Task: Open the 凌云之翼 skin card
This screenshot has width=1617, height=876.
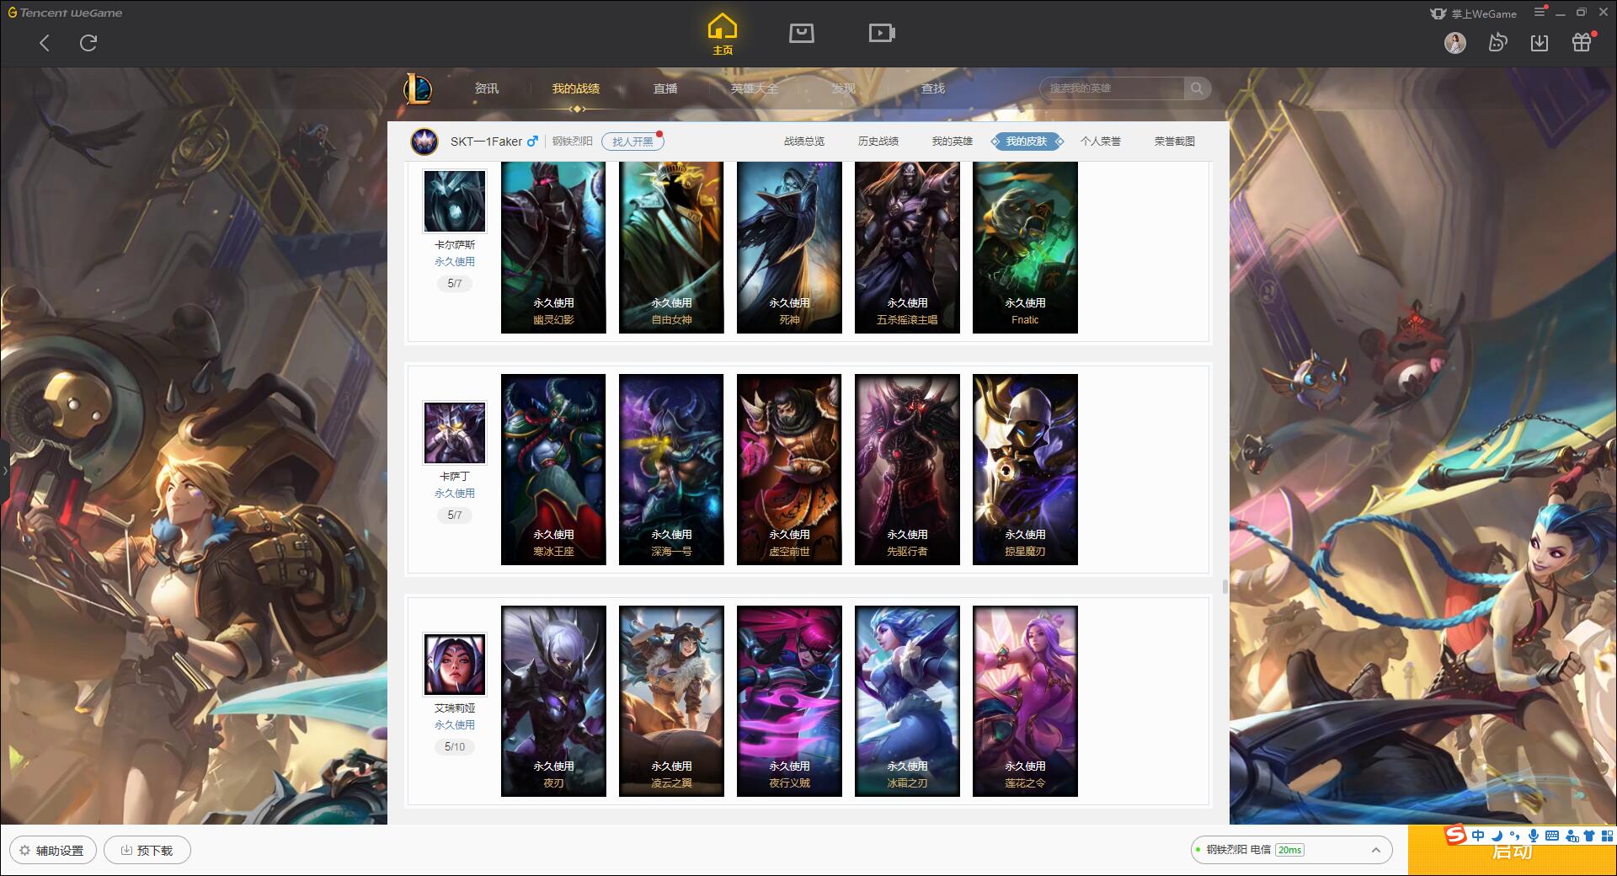Action: [671, 701]
